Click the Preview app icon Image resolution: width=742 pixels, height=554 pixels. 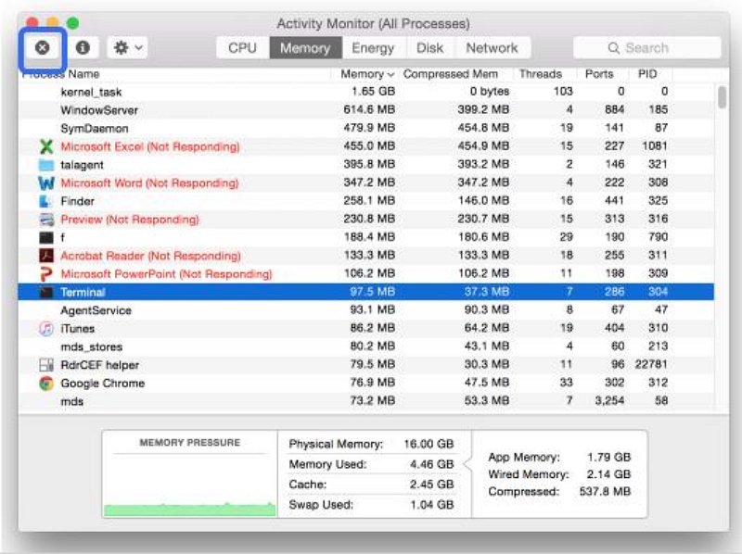coord(46,220)
